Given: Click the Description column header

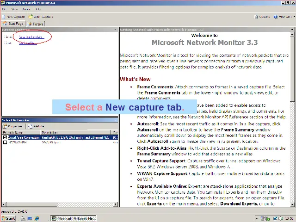Looking at the screenshot, I should tap(75, 132).
